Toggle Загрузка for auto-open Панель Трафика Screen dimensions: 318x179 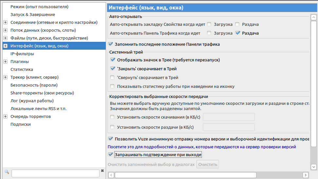(209, 33)
